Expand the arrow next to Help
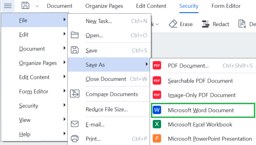The height and width of the screenshot is (145, 256). [x=65, y=133]
